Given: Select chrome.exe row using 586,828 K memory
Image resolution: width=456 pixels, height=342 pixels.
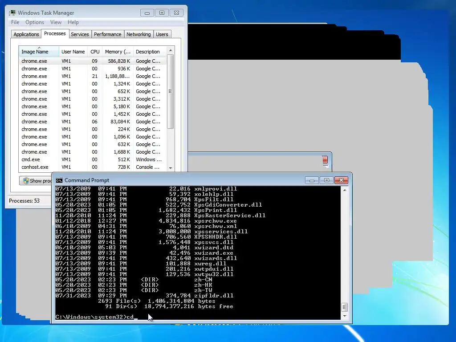Looking at the screenshot, I should [93, 61].
